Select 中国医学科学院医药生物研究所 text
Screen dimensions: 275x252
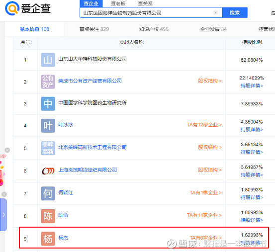[92, 103]
